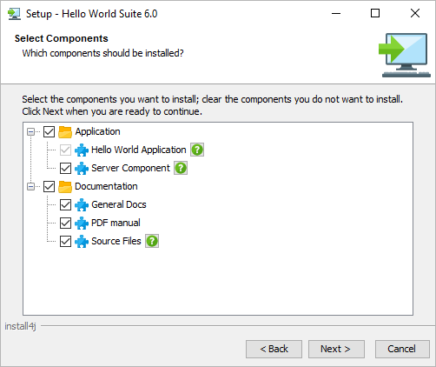Return to the previous step with Back
Image resolution: width=436 pixels, height=367 pixels.
[274, 349]
